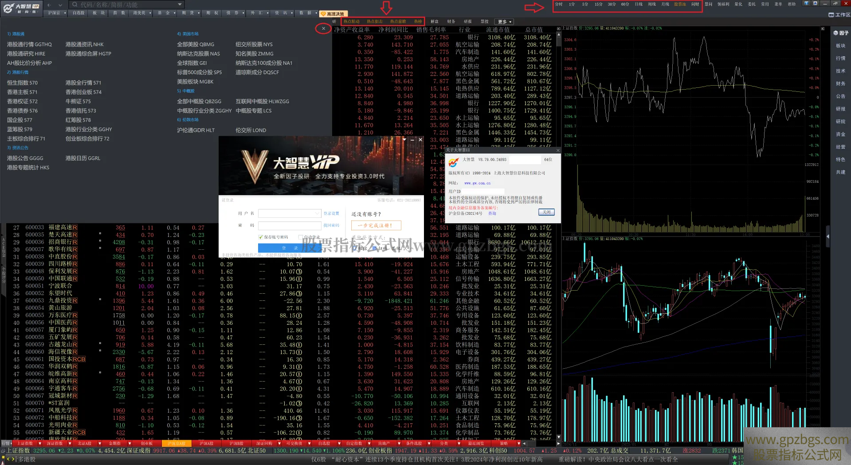Toggle the 保存账号密码 checkbox
851x465 pixels.
[x=261, y=237]
